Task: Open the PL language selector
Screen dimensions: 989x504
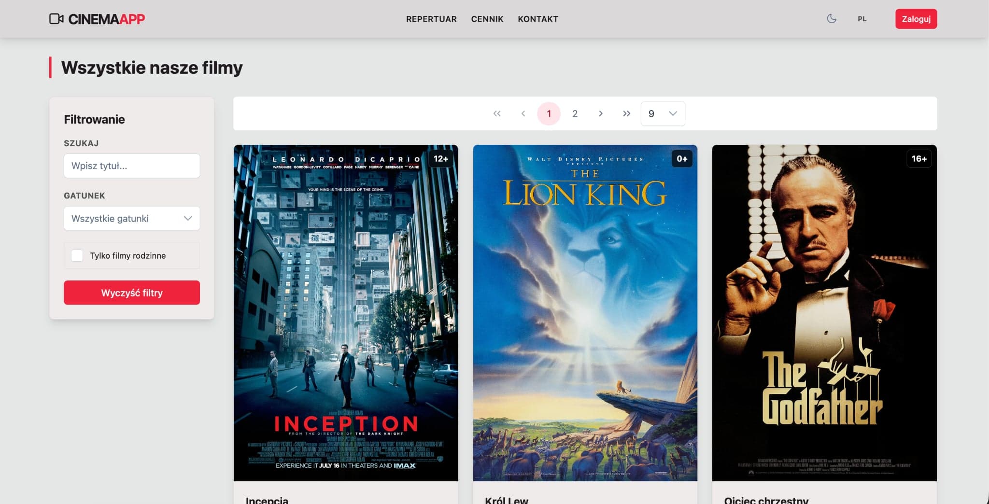Action: (862, 19)
